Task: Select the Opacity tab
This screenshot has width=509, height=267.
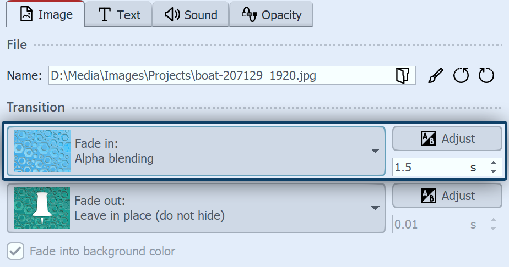Action: 271,15
